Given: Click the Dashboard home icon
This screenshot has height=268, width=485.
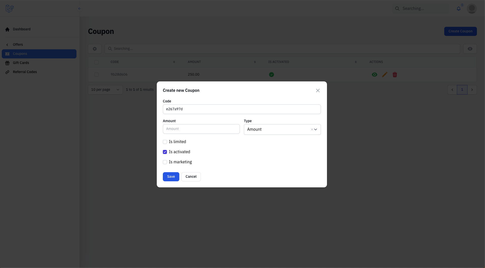Looking at the screenshot, I should 7,29.
